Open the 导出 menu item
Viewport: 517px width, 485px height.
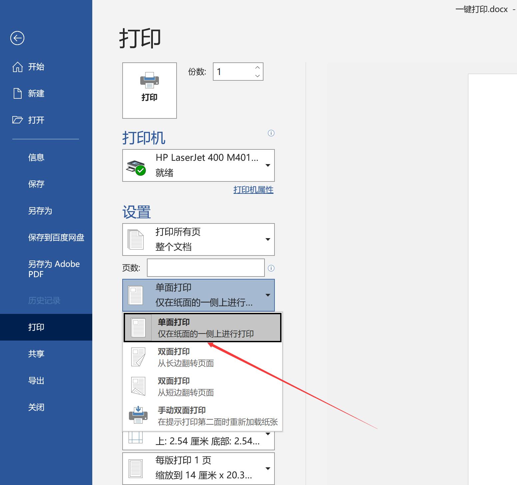pyautogui.click(x=36, y=380)
